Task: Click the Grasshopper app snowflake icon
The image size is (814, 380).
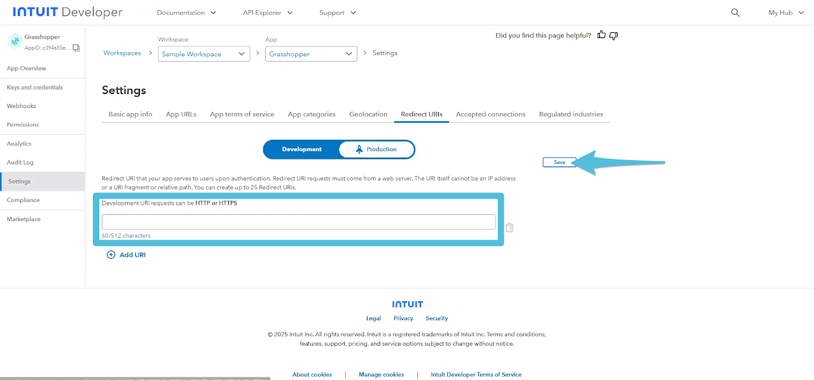Action: [15, 41]
